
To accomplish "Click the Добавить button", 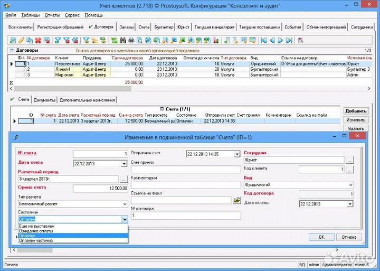I will pos(355,111).
